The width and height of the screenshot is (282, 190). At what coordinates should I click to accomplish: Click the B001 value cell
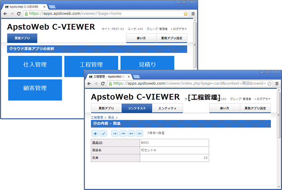174,143
